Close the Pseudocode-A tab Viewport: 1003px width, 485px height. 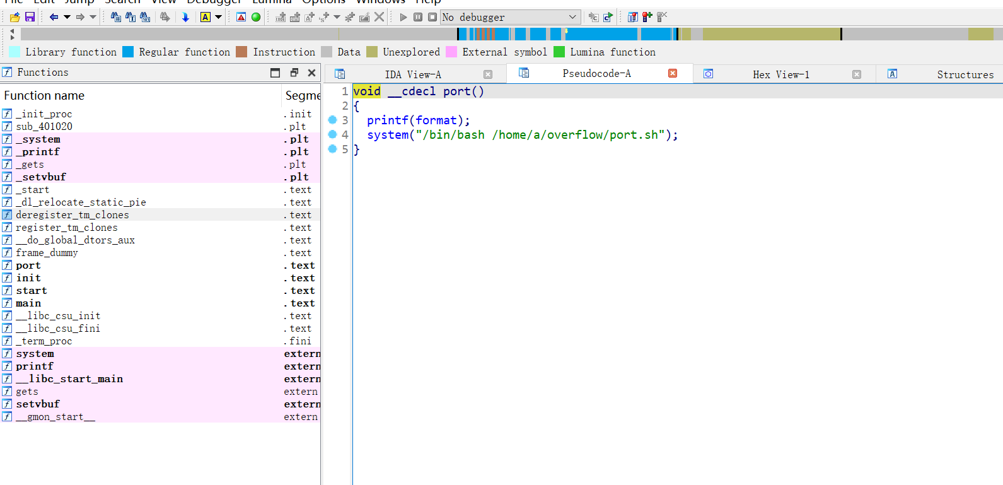point(673,73)
